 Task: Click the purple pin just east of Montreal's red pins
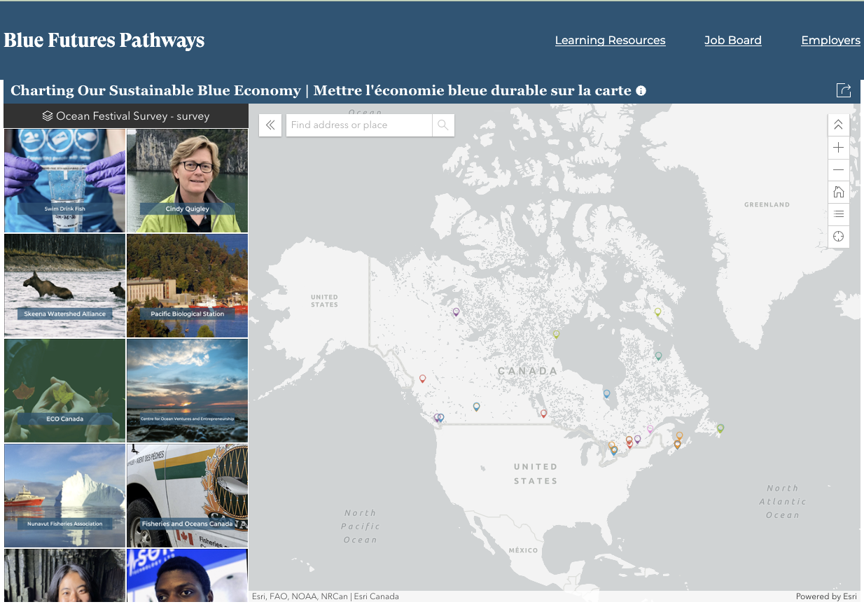(637, 440)
